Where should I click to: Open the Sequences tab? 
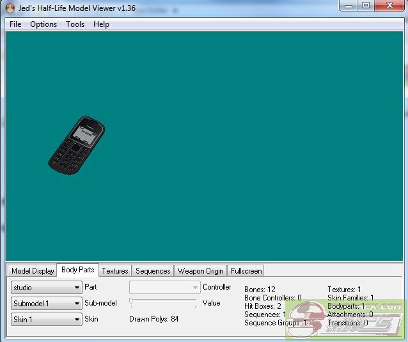[153, 271]
